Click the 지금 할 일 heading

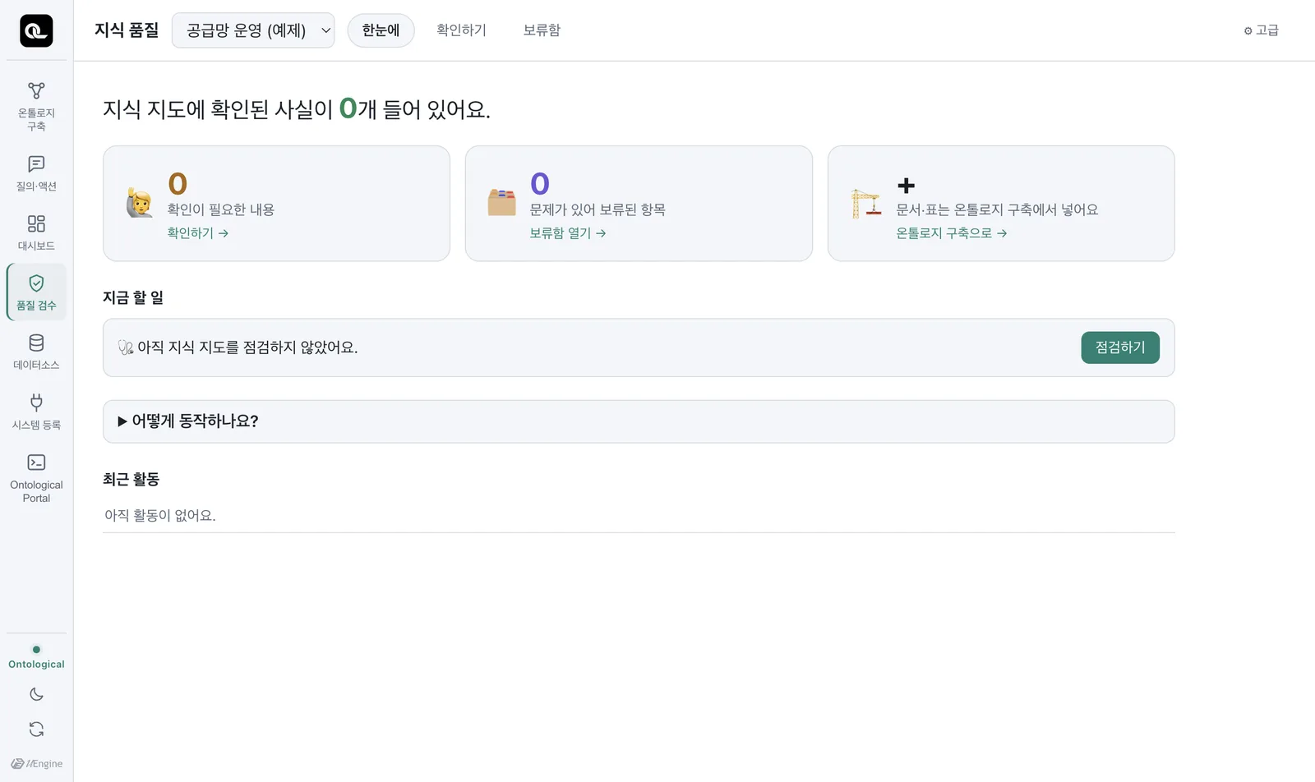(133, 297)
